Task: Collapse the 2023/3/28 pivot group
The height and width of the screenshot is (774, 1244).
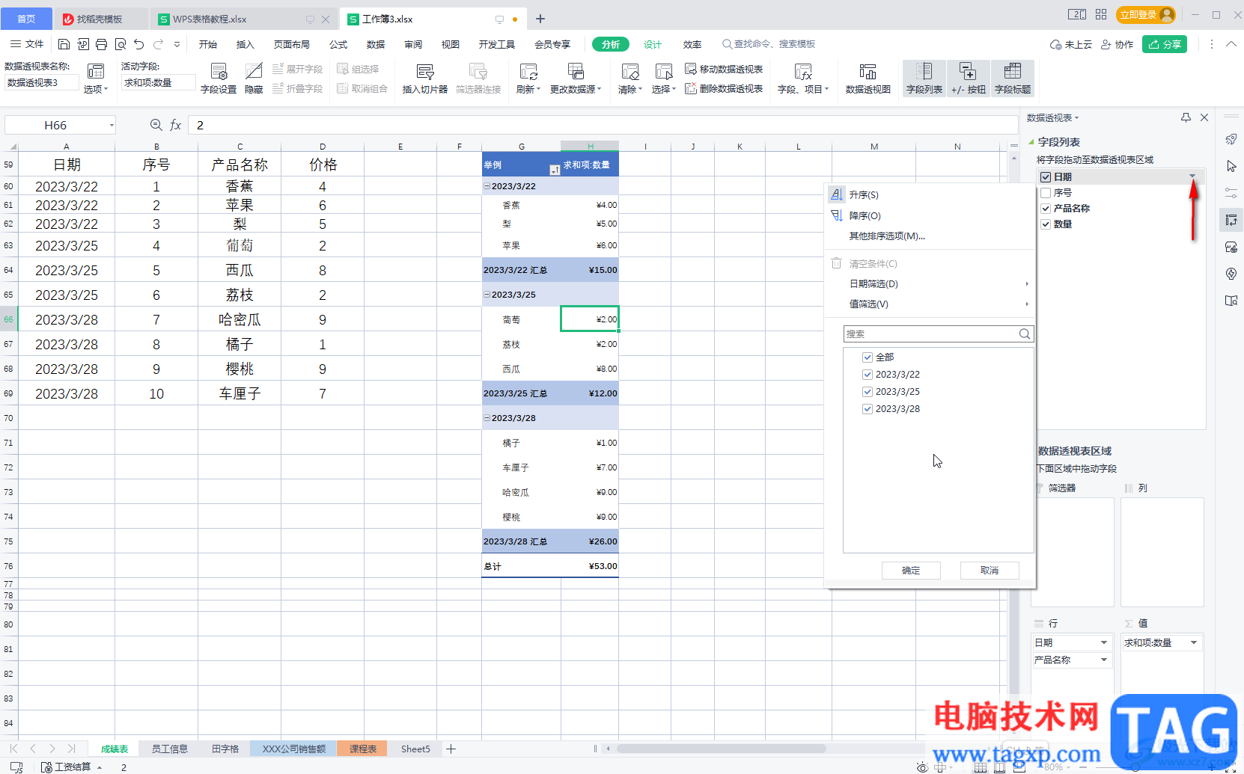Action: pos(487,418)
